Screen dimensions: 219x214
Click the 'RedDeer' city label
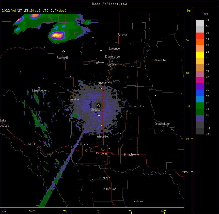click(x=112, y=65)
